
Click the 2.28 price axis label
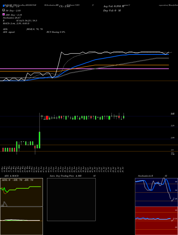click(x=173, y=126)
